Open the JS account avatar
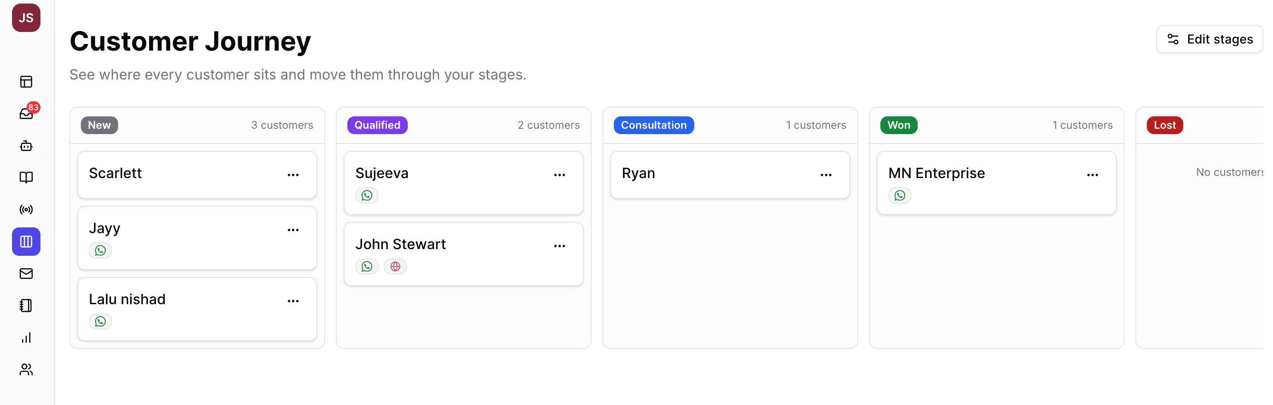 [26, 18]
